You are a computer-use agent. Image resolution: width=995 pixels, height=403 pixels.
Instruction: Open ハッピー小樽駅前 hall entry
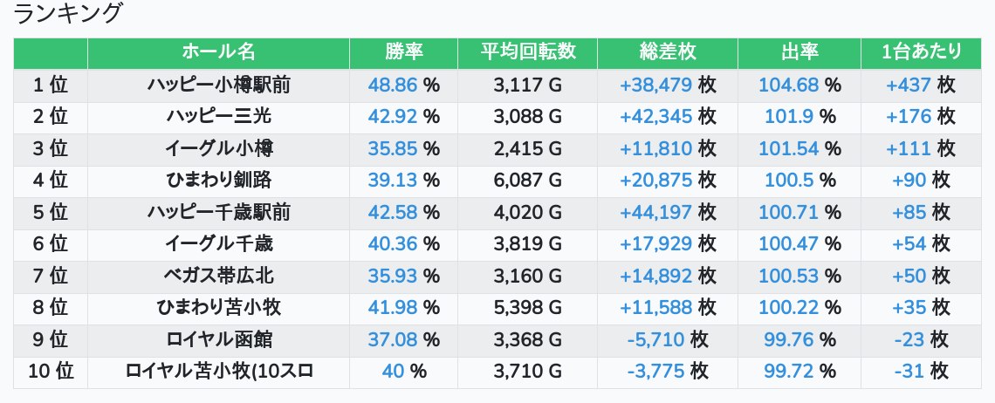click(x=218, y=85)
